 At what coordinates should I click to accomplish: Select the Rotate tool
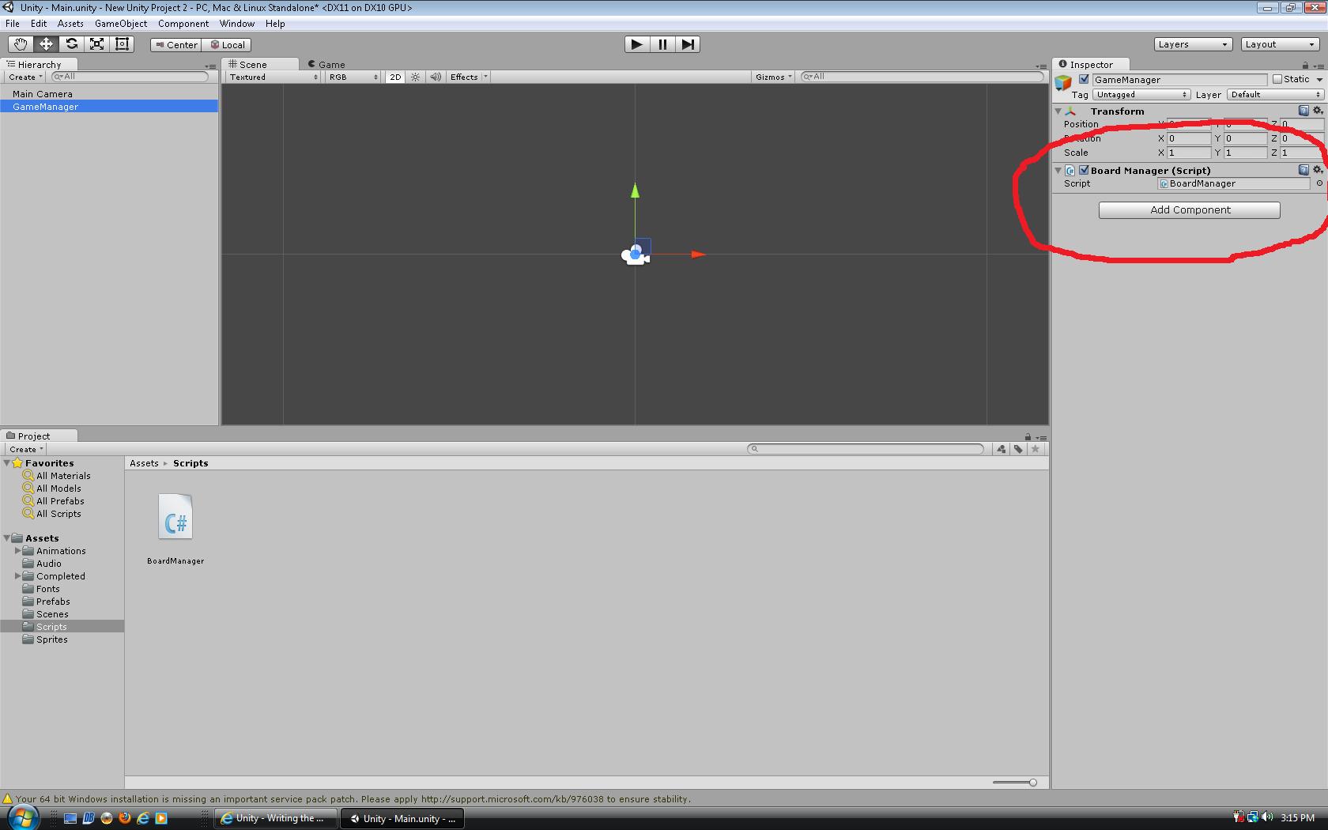pos(71,44)
